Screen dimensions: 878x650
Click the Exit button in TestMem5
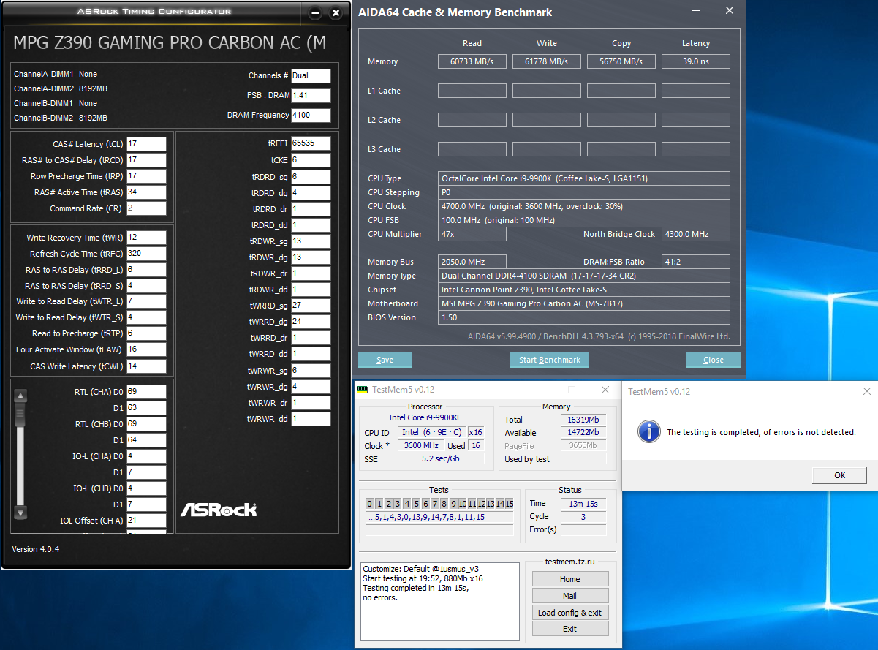(569, 629)
